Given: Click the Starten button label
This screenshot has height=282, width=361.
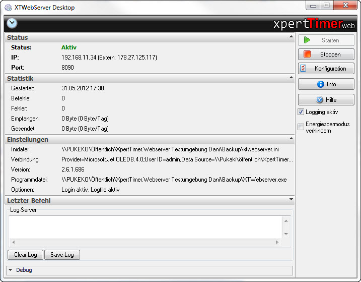Looking at the screenshot, I should tap(330, 40).
